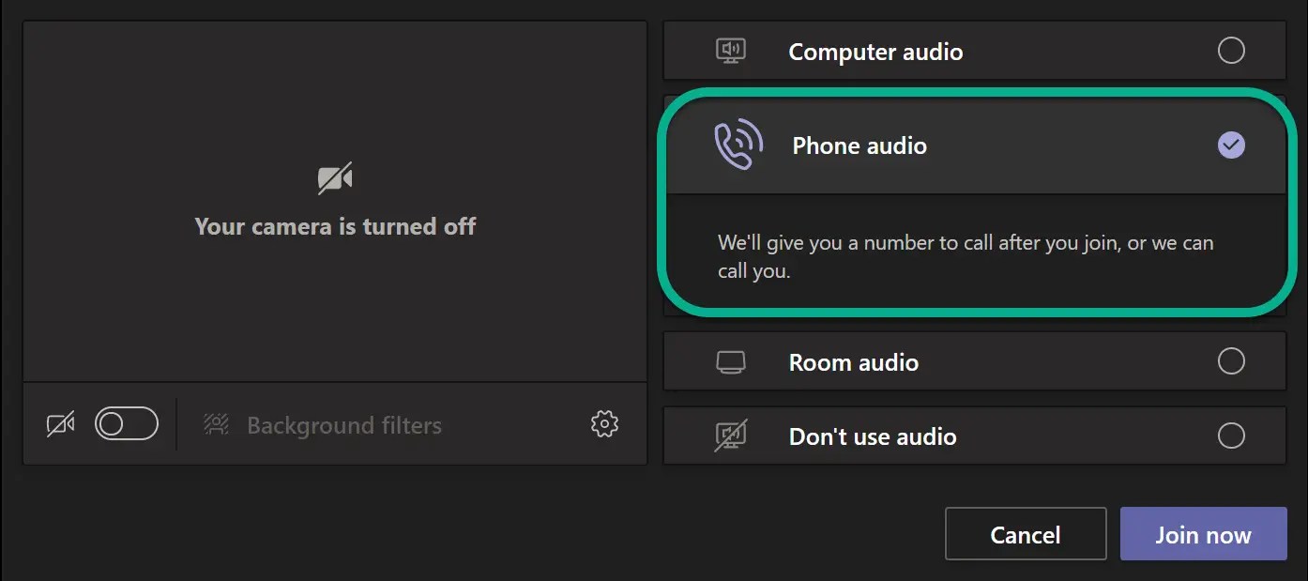Click the camera-off icon next to the toggle

point(59,423)
